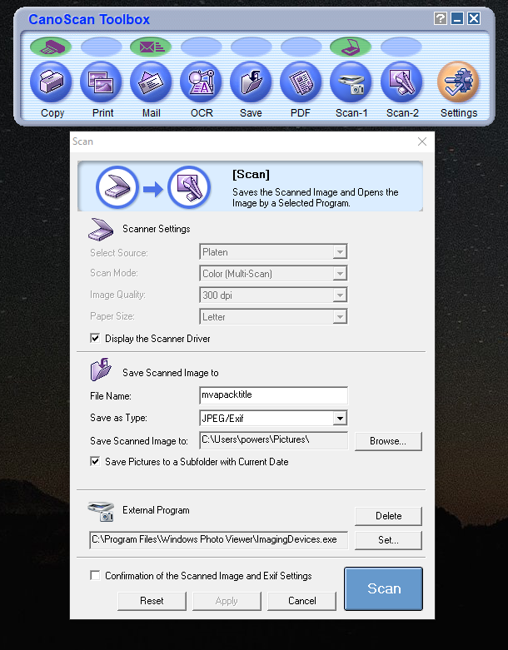This screenshot has height=650, width=508.
Task: Click the File Name text field
Action: 273,396
